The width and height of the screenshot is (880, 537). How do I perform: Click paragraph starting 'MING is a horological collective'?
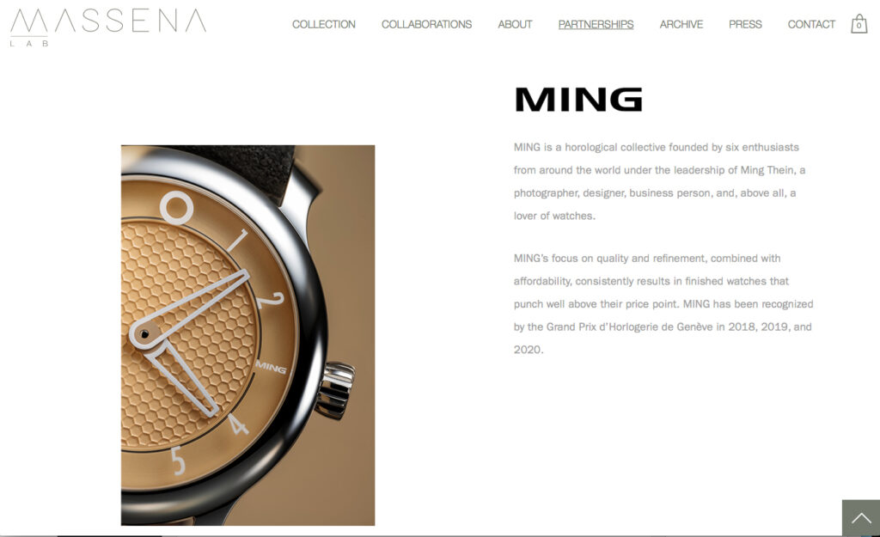tap(660, 181)
